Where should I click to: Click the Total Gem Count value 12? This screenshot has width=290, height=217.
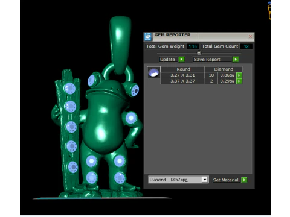click(x=246, y=46)
